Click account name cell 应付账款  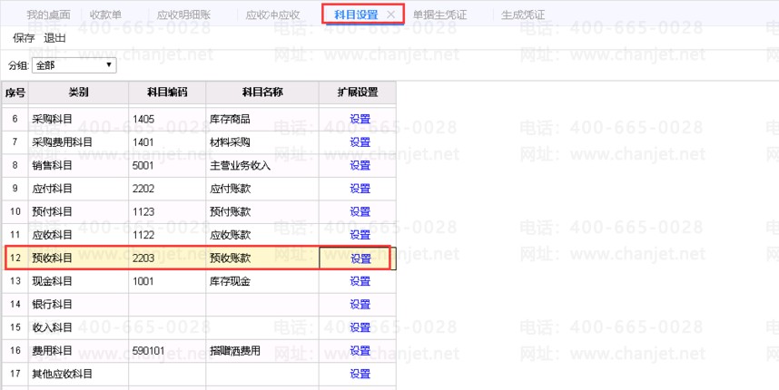262,189
